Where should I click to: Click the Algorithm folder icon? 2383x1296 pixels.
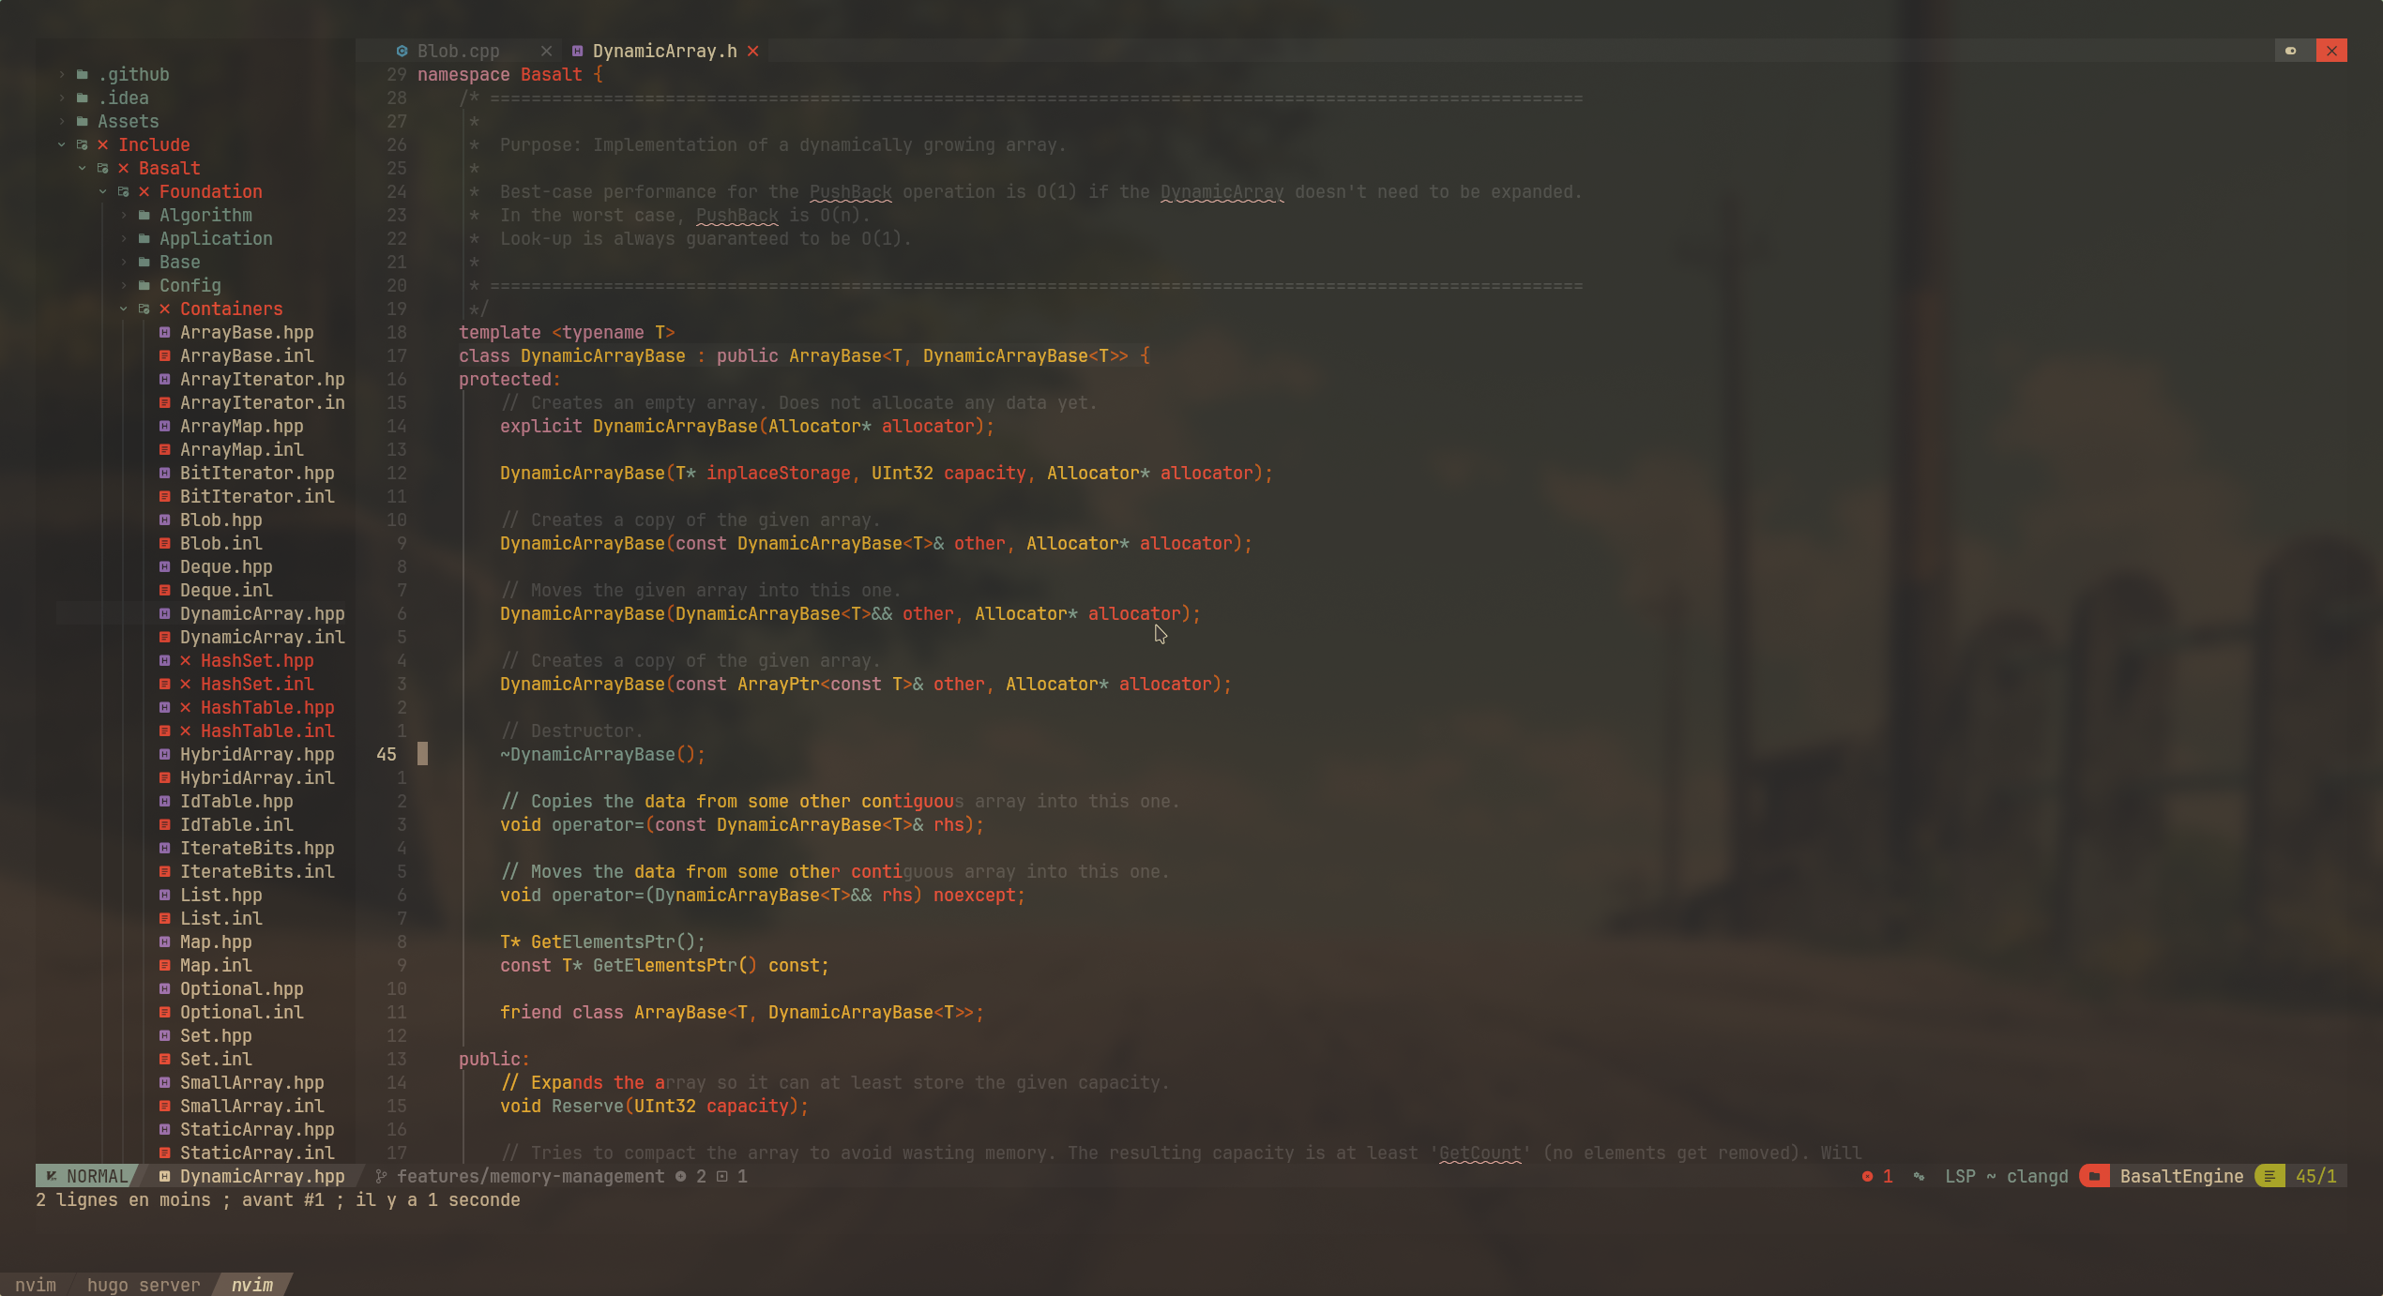pyautogui.click(x=144, y=215)
